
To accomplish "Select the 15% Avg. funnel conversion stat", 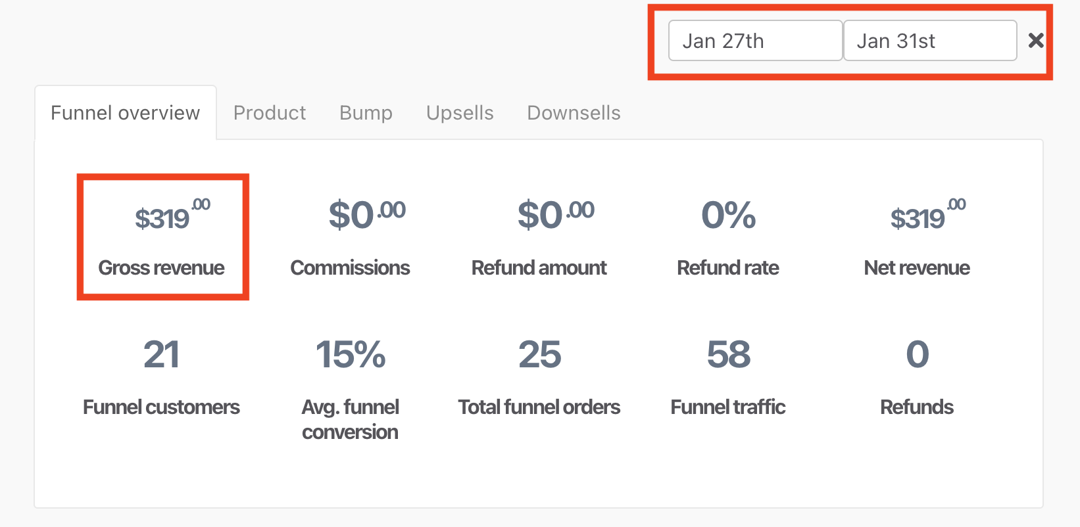I will click(351, 355).
